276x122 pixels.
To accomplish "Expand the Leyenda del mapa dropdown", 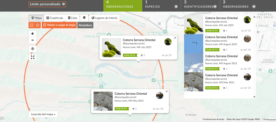I will pos(43,114).
